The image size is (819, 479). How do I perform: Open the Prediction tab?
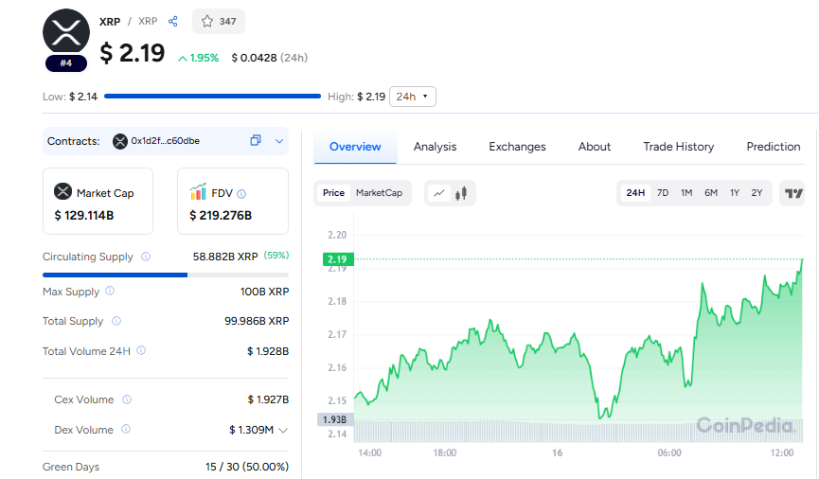774,147
